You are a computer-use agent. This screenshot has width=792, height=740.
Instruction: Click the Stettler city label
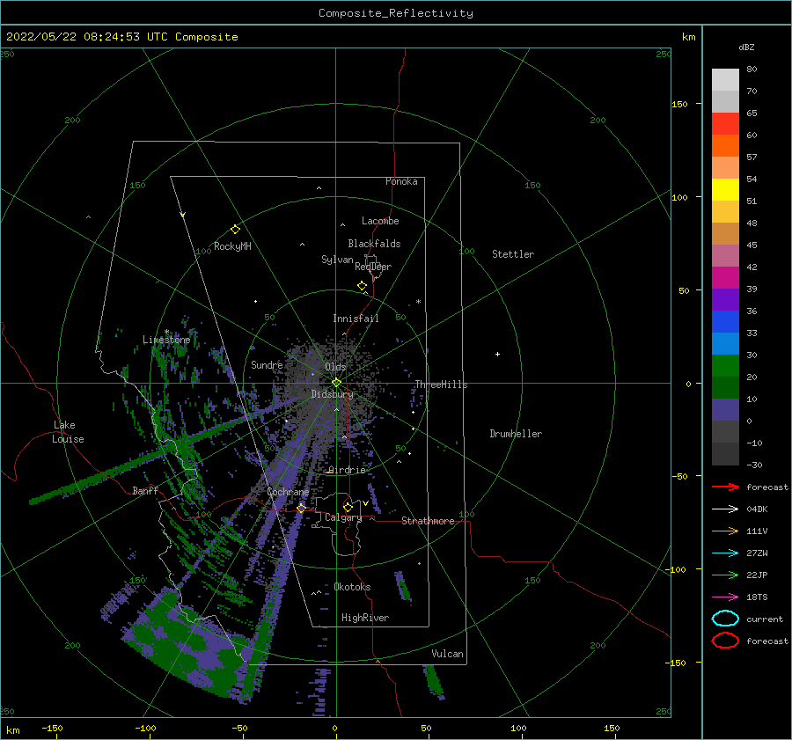coord(513,254)
